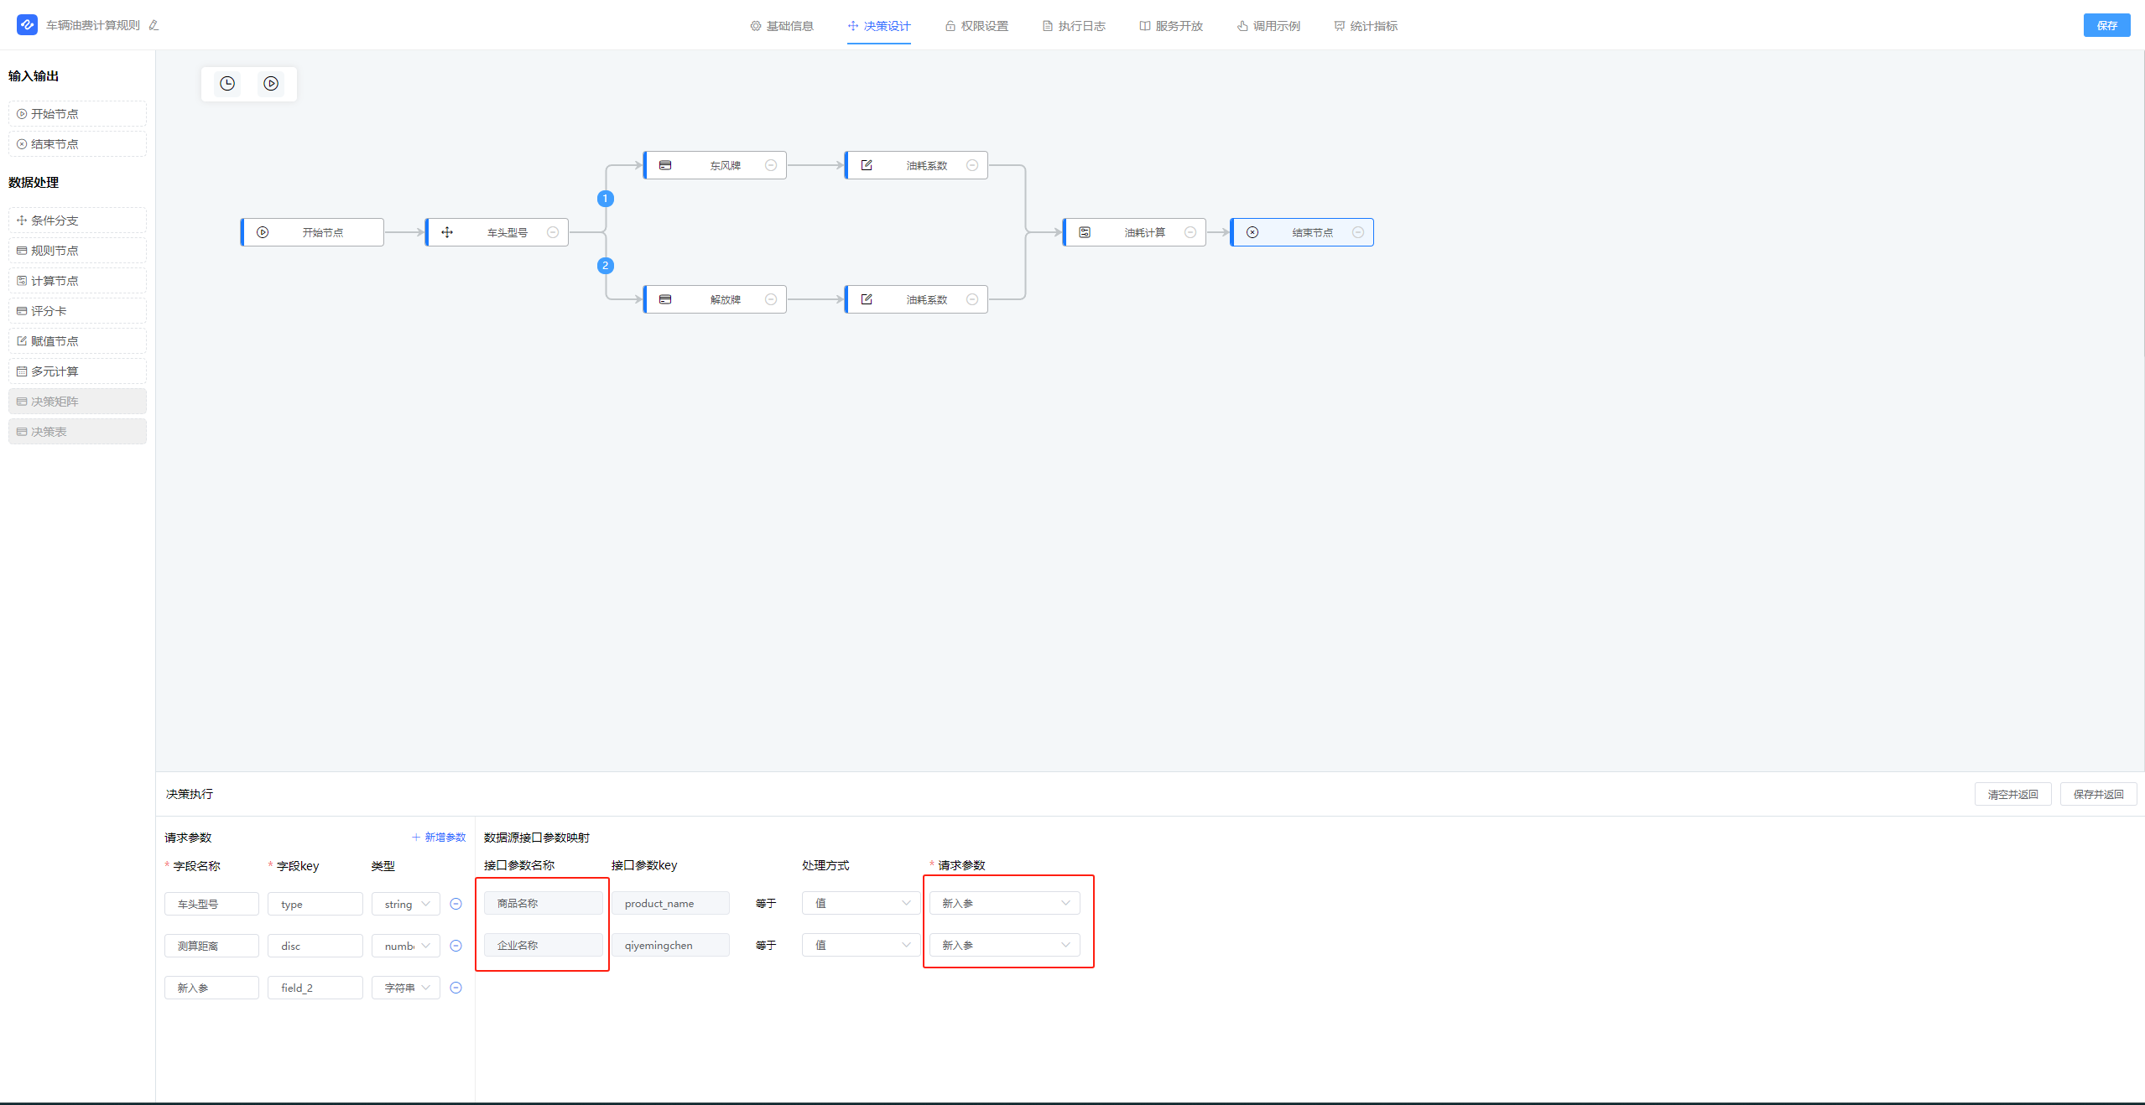
Task: Open type dropdown for 车头型号 row
Action: tap(406, 904)
